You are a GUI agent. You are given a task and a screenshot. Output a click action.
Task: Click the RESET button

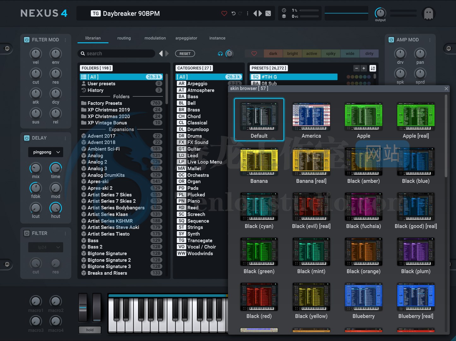coord(185,54)
